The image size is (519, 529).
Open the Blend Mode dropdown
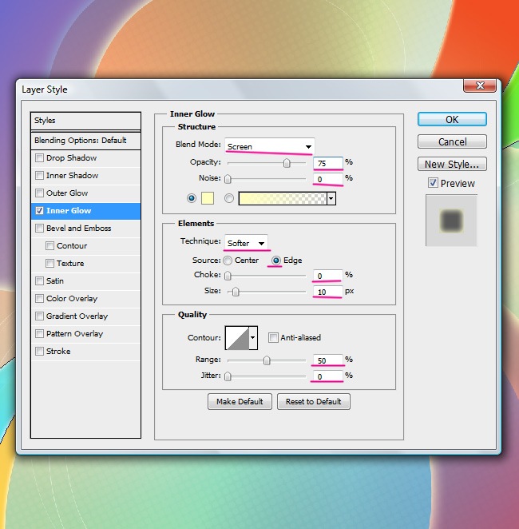[x=269, y=147]
